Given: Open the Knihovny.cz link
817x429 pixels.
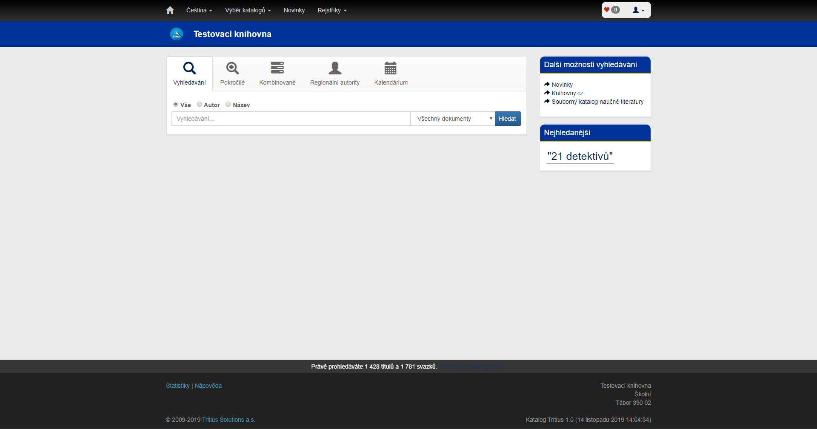Looking at the screenshot, I should (567, 93).
